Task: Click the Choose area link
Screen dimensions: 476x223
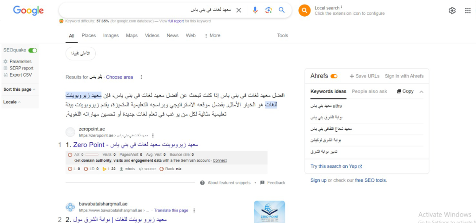Action: [x=119, y=77]
